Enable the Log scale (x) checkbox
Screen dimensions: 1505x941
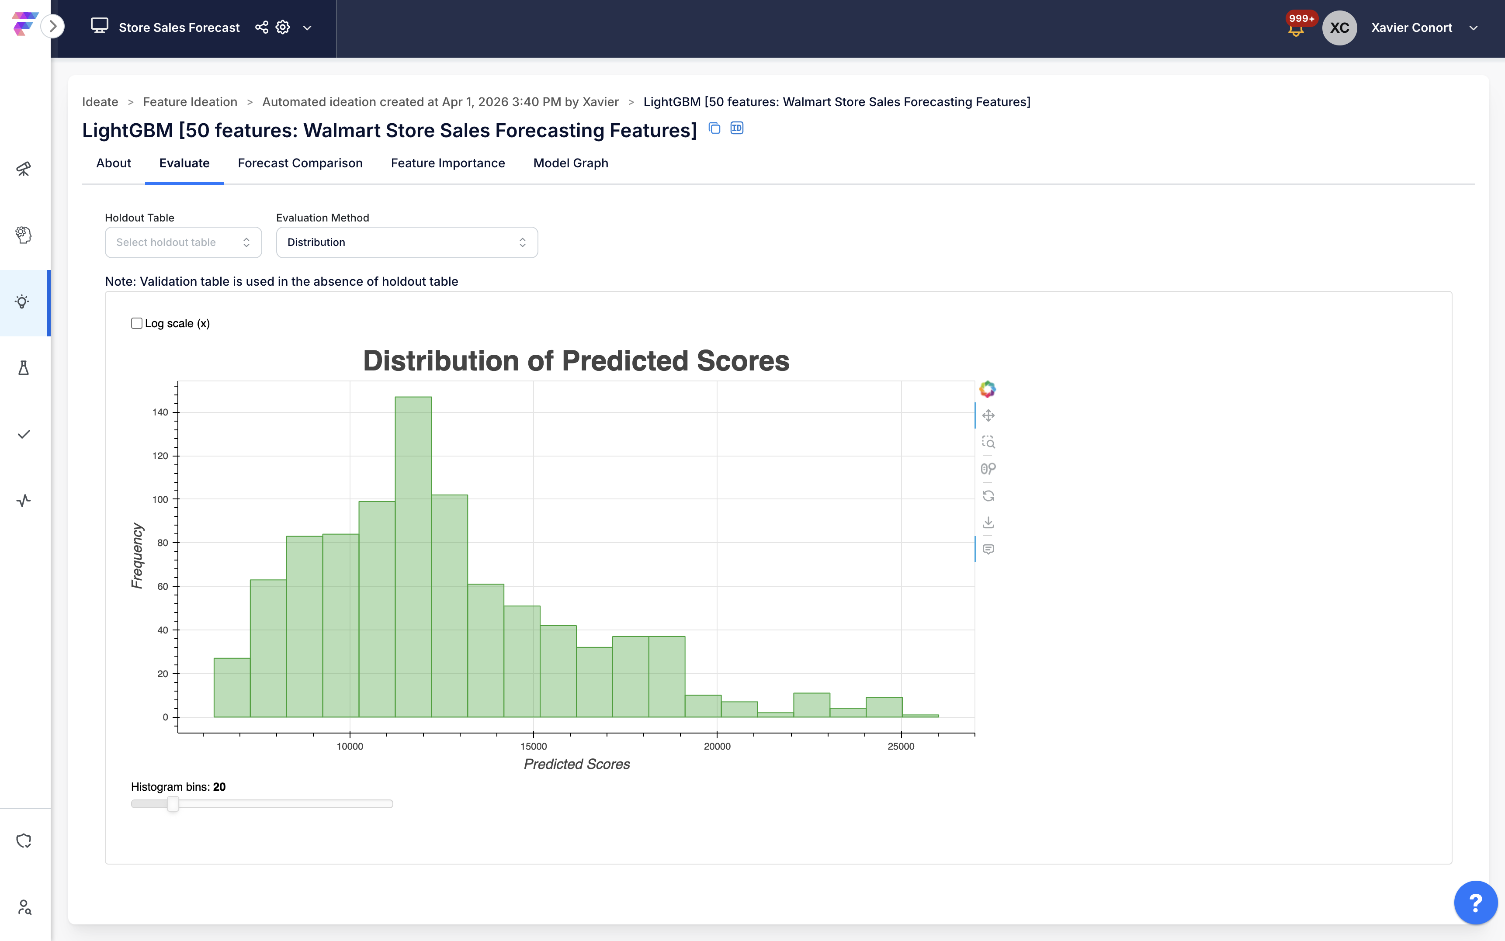[x=136, y=323]
